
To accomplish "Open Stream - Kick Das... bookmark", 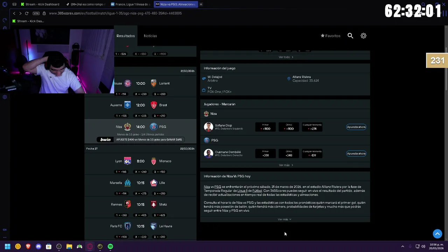I will [28, 21].
